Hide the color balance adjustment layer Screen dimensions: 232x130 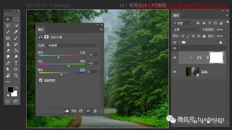(175, 58)
